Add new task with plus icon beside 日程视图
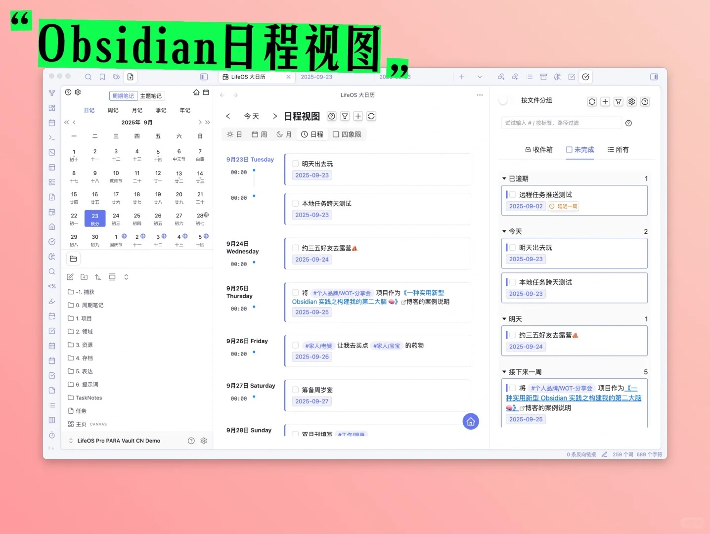The width and height of the screenshot is (710, 534). (x=358, y=116)
